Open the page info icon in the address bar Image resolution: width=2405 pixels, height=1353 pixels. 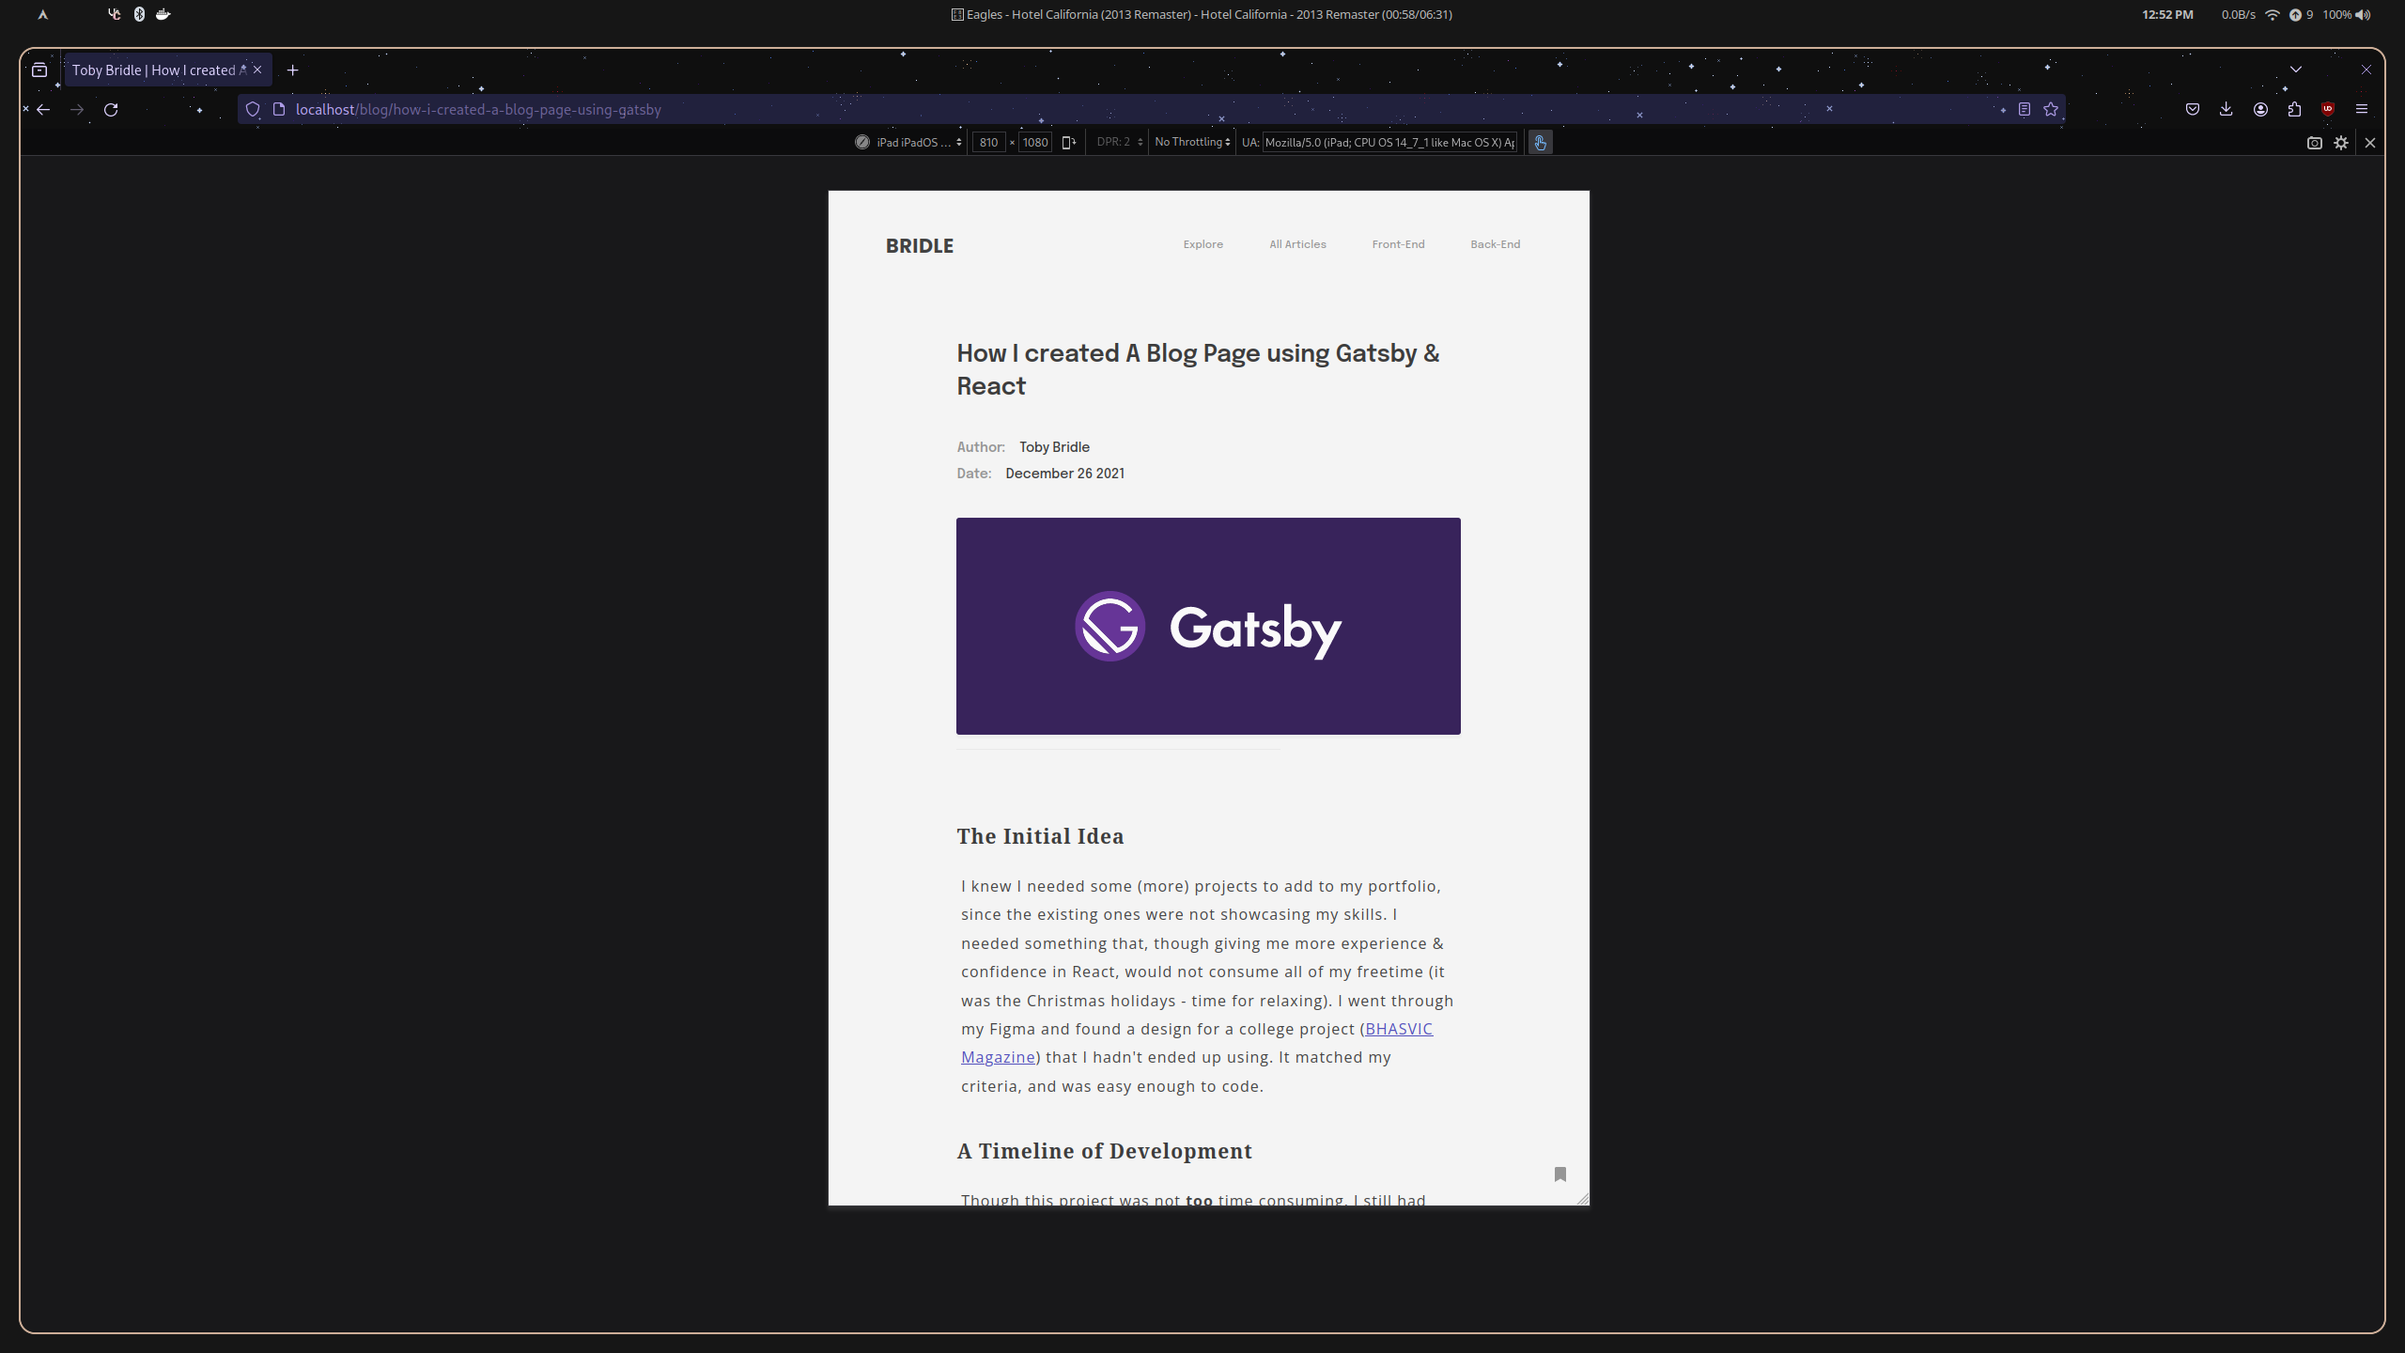[x=279, y=110]
